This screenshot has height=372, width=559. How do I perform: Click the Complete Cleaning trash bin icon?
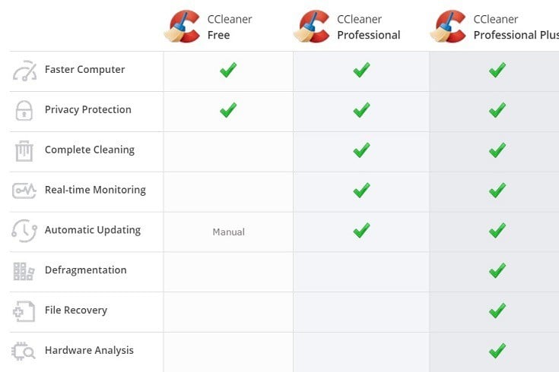pyautogui.click(x=24, y=151)
